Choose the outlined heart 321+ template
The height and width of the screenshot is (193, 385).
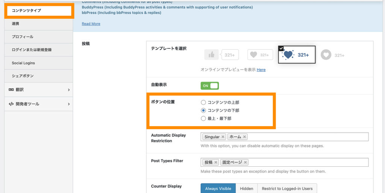pos(260,55)
